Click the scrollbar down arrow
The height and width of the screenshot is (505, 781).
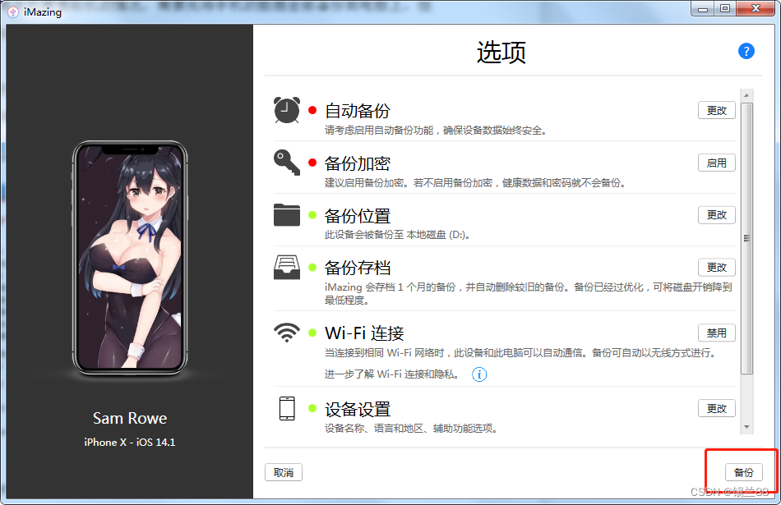tap(746, 427)
